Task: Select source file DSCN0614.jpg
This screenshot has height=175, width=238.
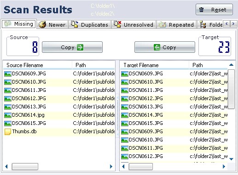Action: tap(28, 115)
